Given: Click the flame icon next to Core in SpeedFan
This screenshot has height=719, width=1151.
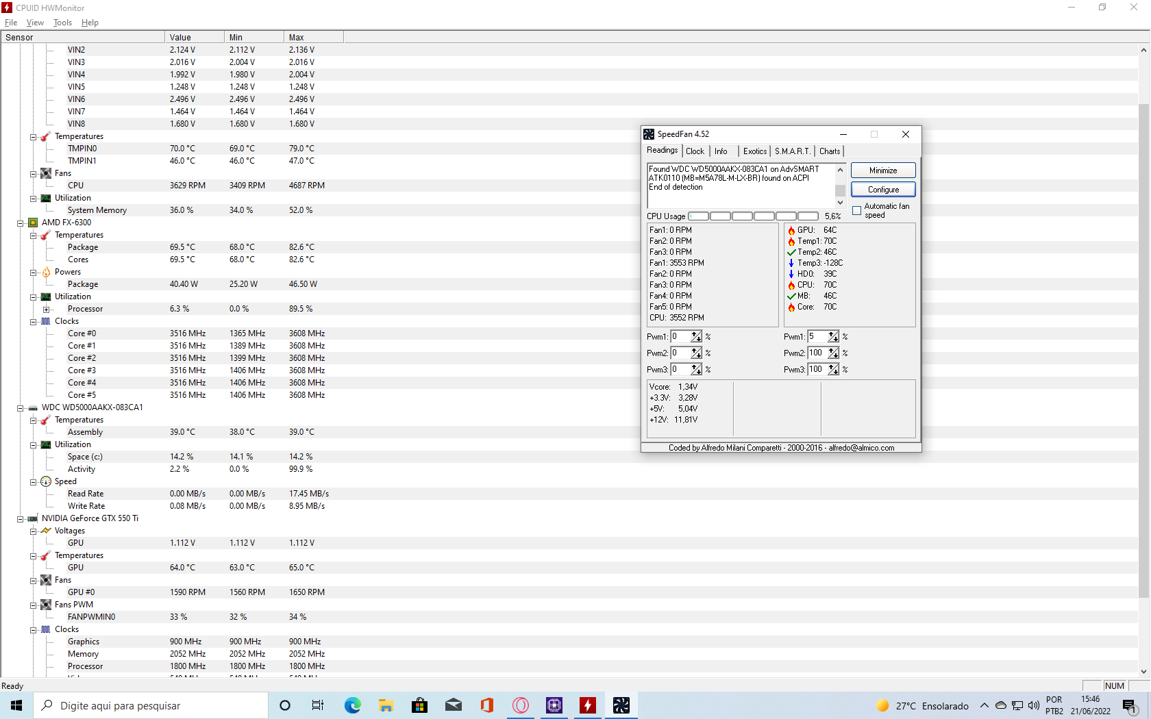Looking at the screenshot, I should pyautogui.click(x=791, y=307).
